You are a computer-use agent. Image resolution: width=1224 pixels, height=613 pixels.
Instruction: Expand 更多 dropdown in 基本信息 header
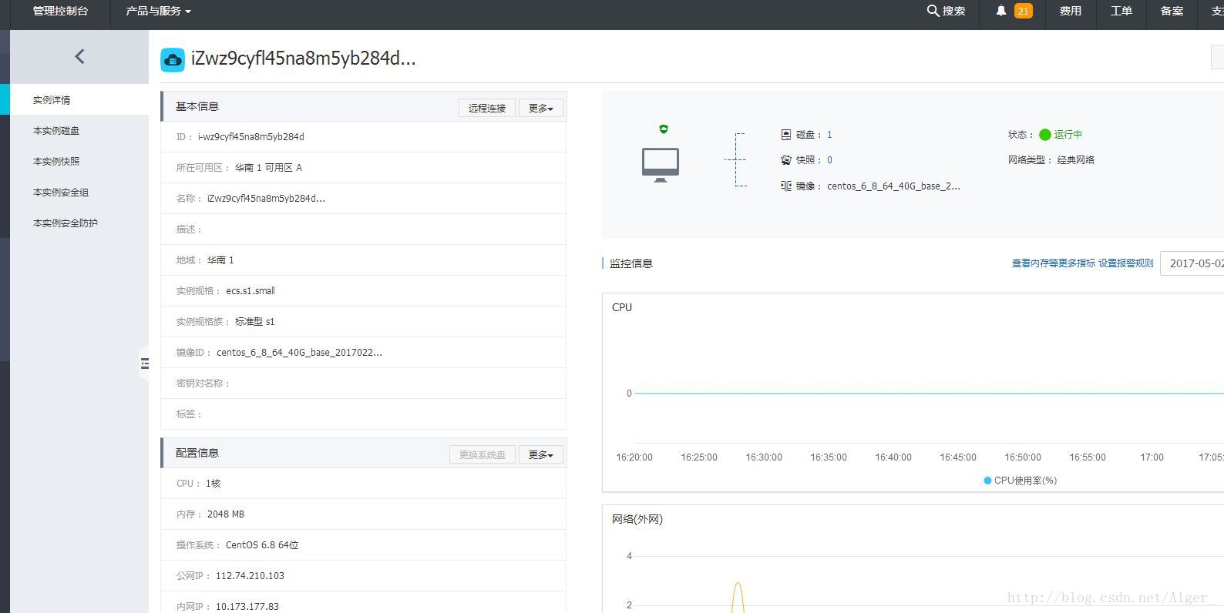(x=541, y=109)
